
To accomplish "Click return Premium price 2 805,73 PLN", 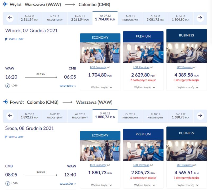I will [143, 173].
